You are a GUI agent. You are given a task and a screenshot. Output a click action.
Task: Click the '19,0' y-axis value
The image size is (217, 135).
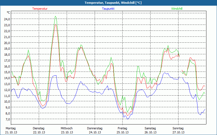point(7,49)
